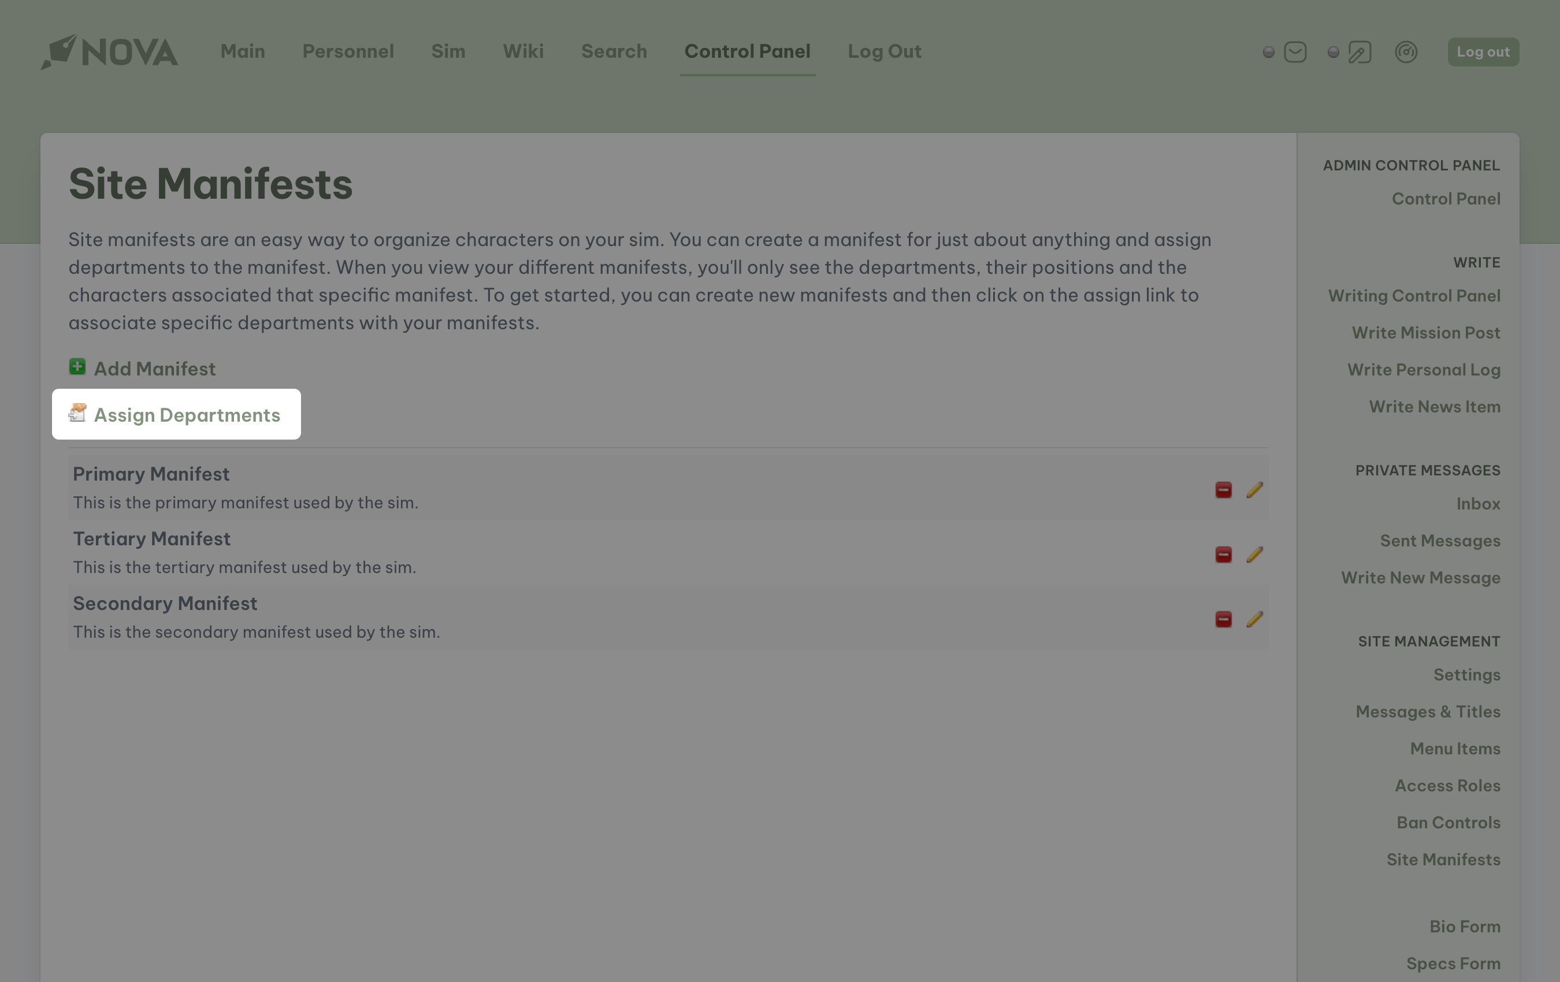Open Inbox under Private Messages
This screenshot has width=1560, height=982.
(x=1478, y=503)
